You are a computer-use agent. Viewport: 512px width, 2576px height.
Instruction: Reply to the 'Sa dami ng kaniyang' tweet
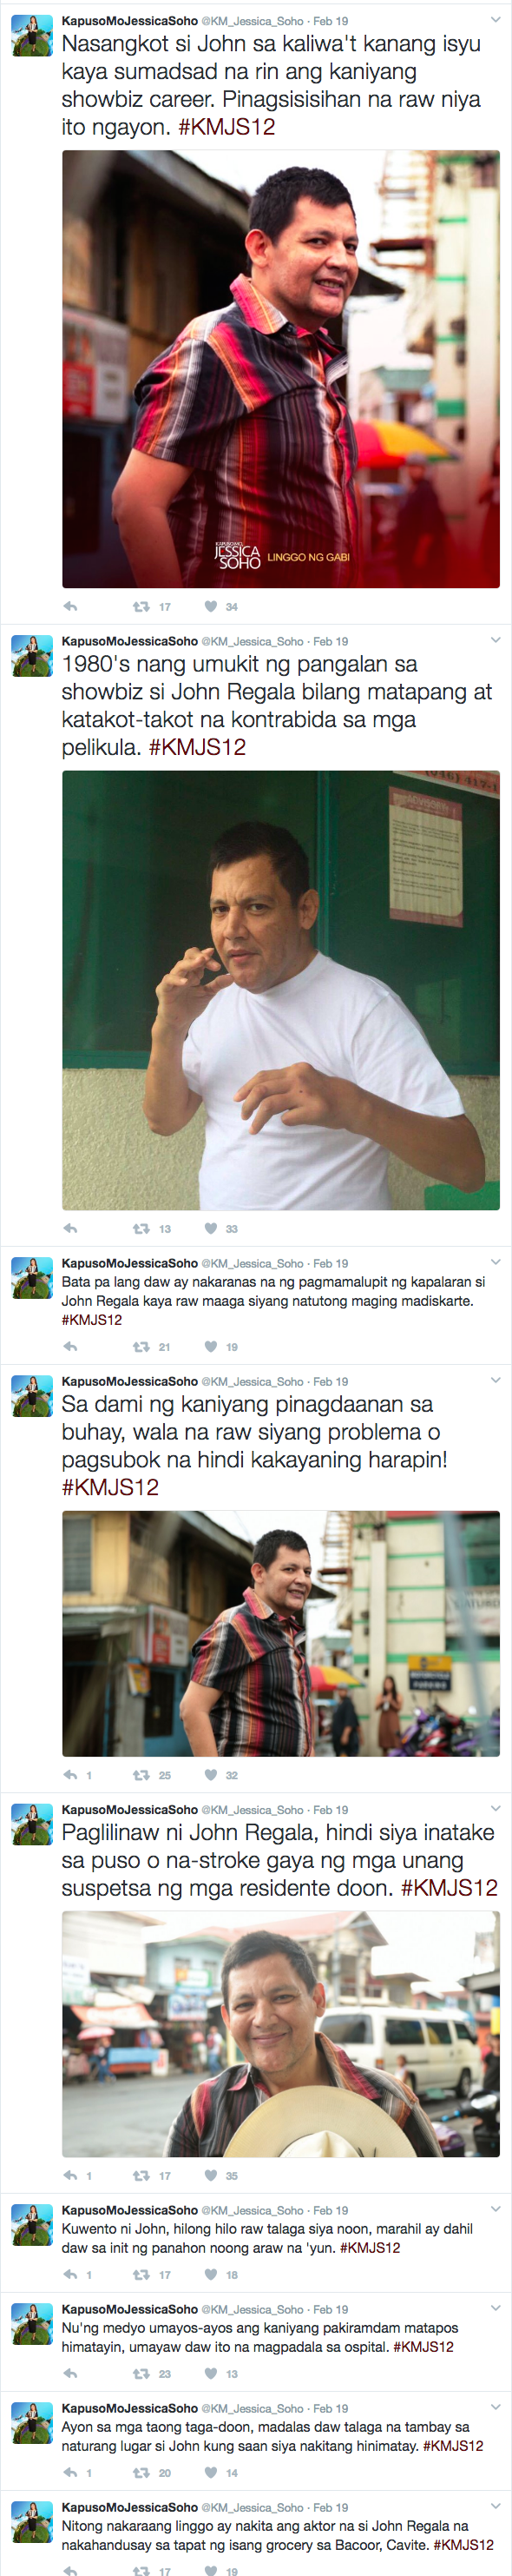click(70, 1774)
